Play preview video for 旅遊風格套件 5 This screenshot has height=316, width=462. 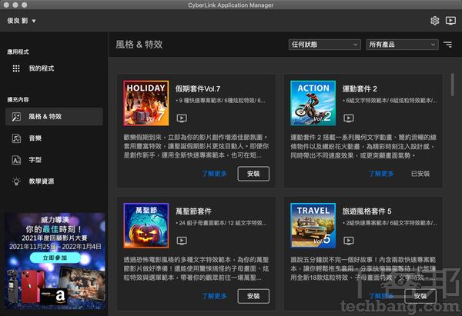pos(349,241)
